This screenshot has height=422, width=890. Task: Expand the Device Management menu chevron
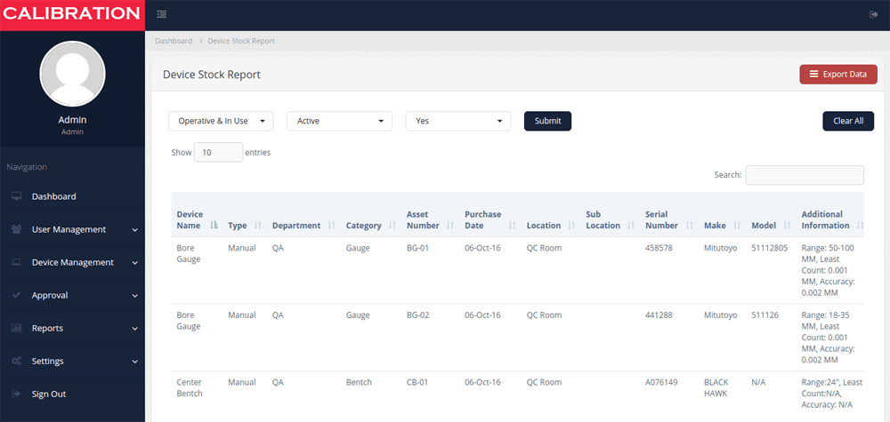(x=134, y=263)
